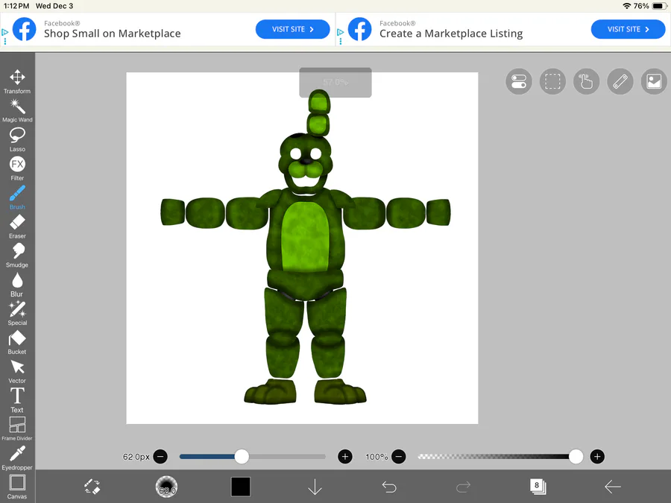Undo the last stroke

389,487
